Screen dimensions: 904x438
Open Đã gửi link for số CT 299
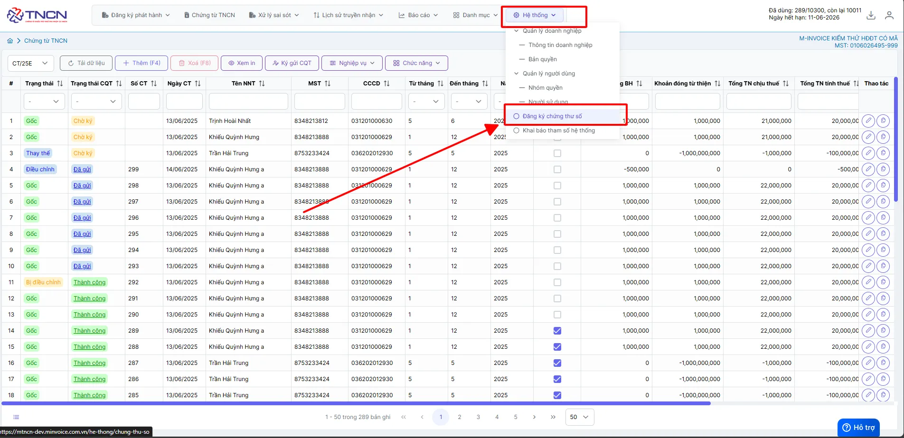pyautogui.click(x=82, y=169)
